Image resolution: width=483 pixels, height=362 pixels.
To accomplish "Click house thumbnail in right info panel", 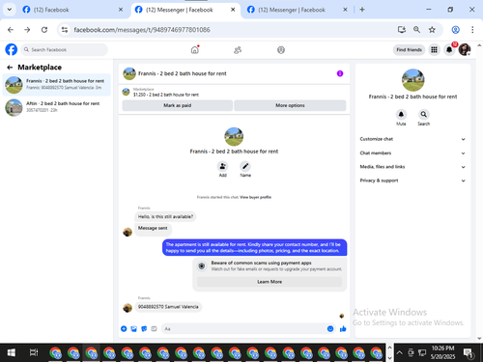I will (x=412, y=80).
